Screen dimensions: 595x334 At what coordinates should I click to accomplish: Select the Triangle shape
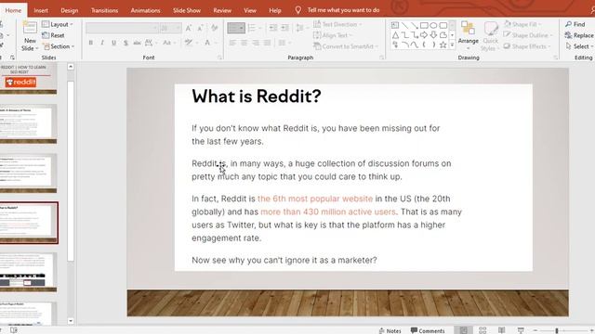(395, 35)
